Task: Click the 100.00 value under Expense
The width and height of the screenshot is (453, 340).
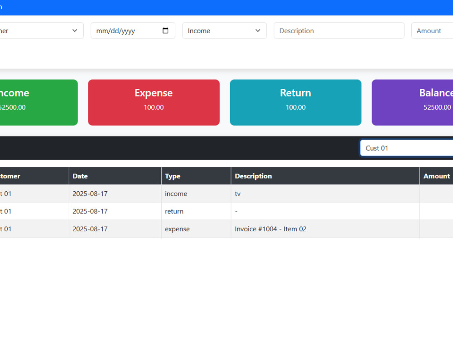Action: click(x=154, y=107)
